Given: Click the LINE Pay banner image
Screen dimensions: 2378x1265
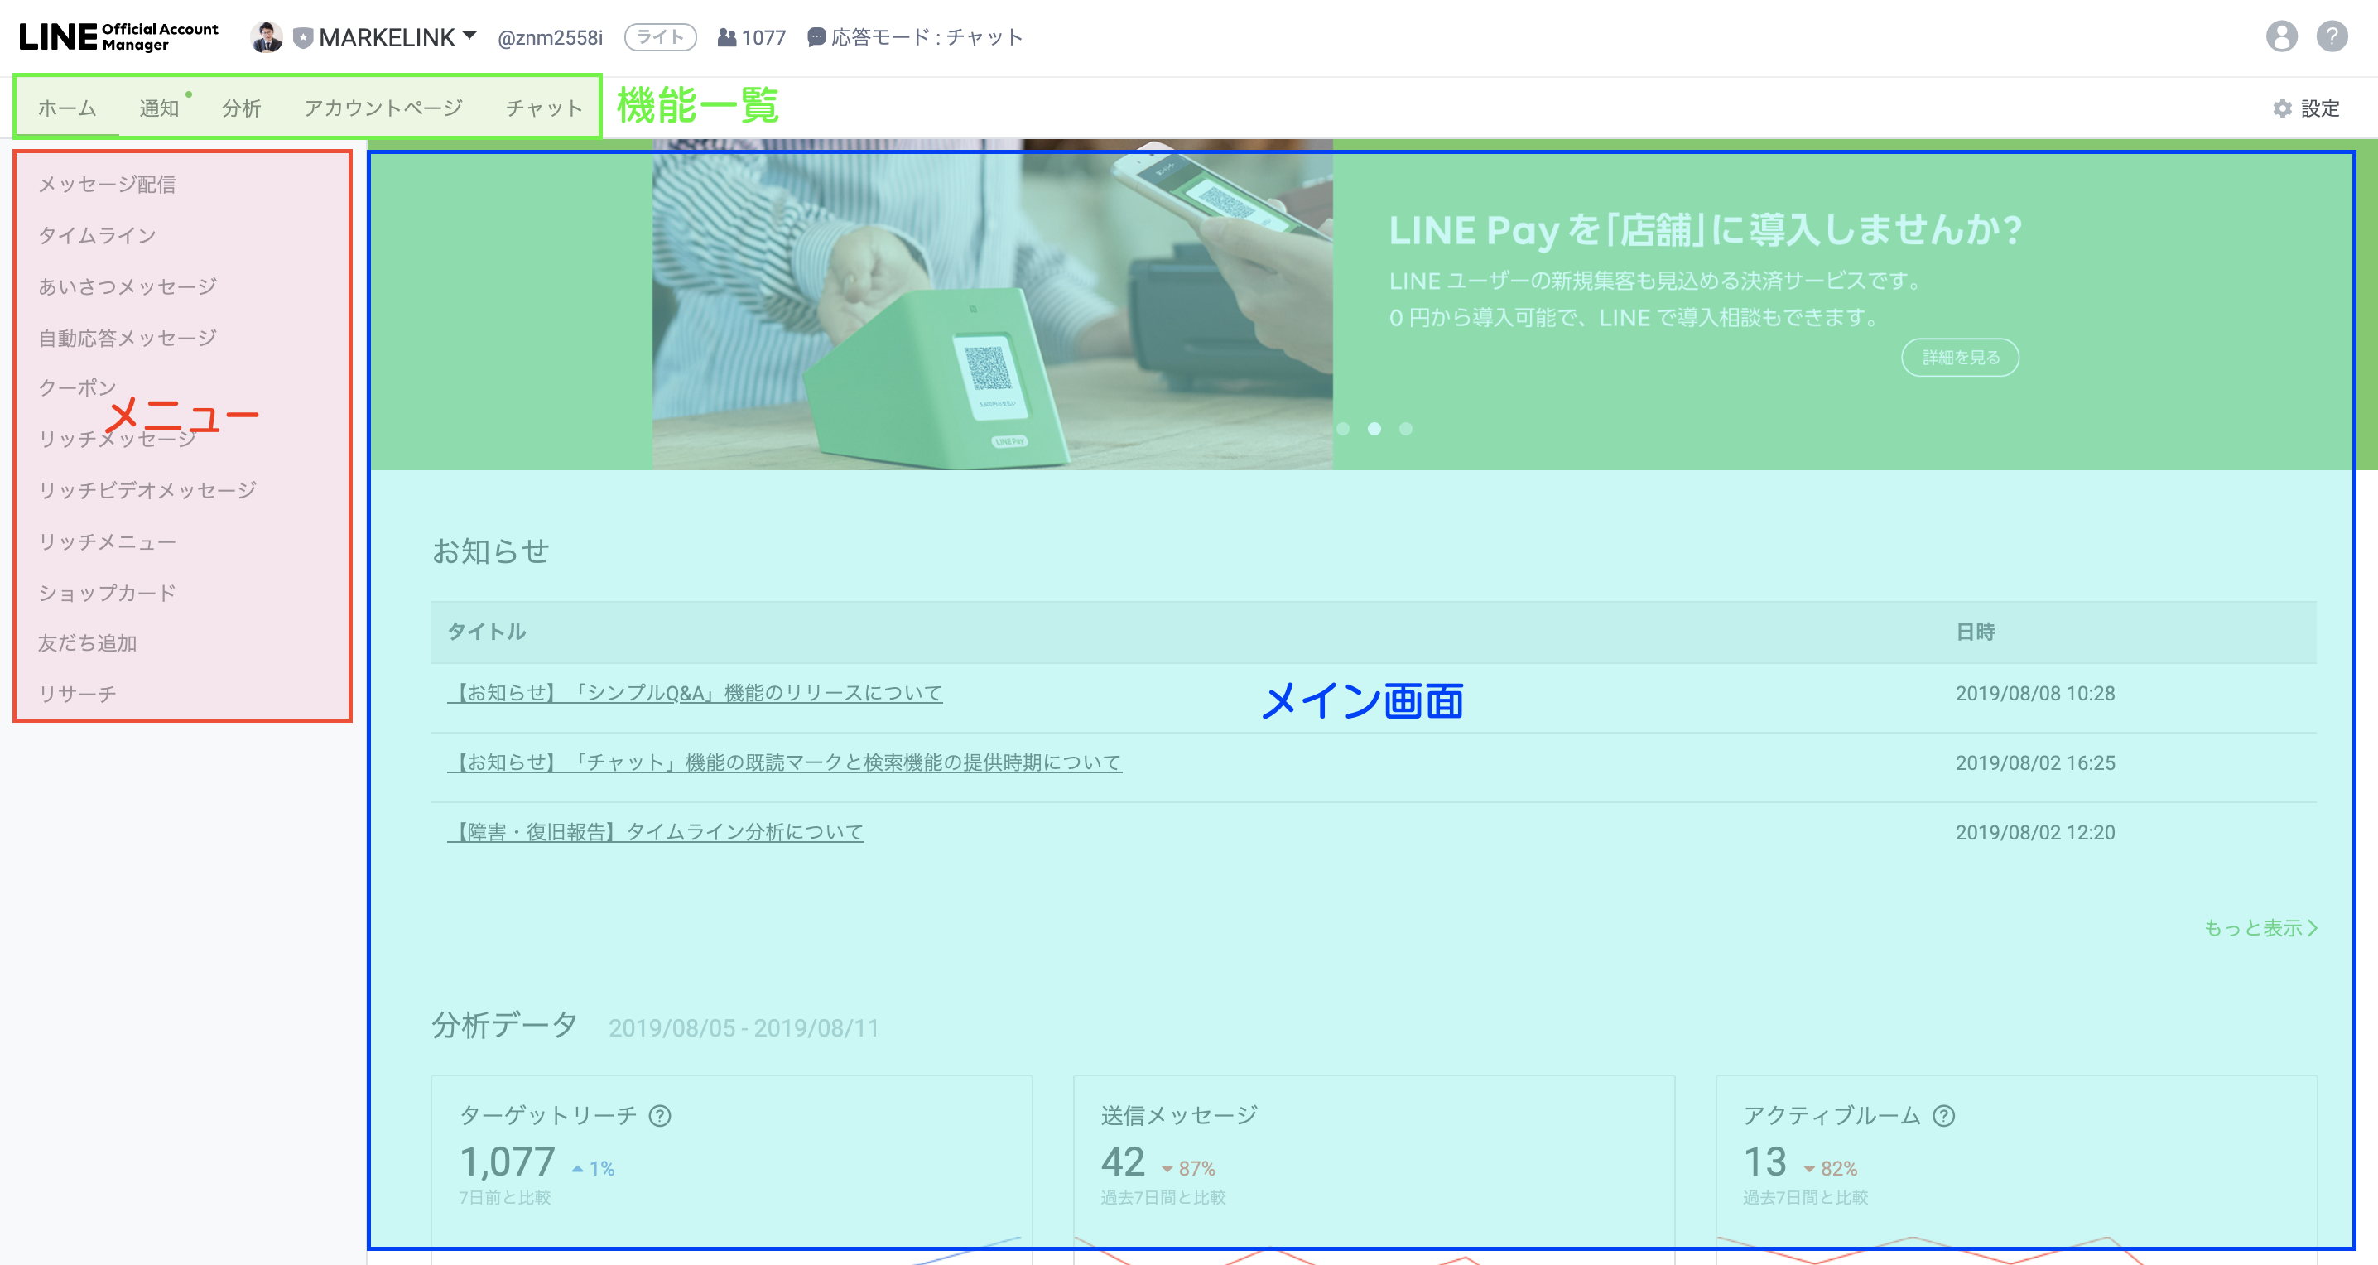Looking at the screenshot, I should click(x=993, y=305).
